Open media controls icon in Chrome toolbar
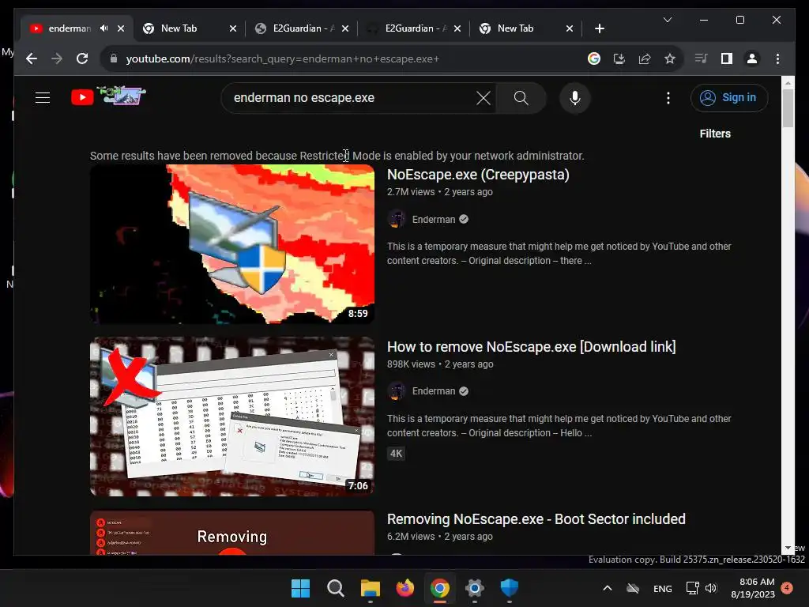The image size is (809, 607). [x=701, y=58]
